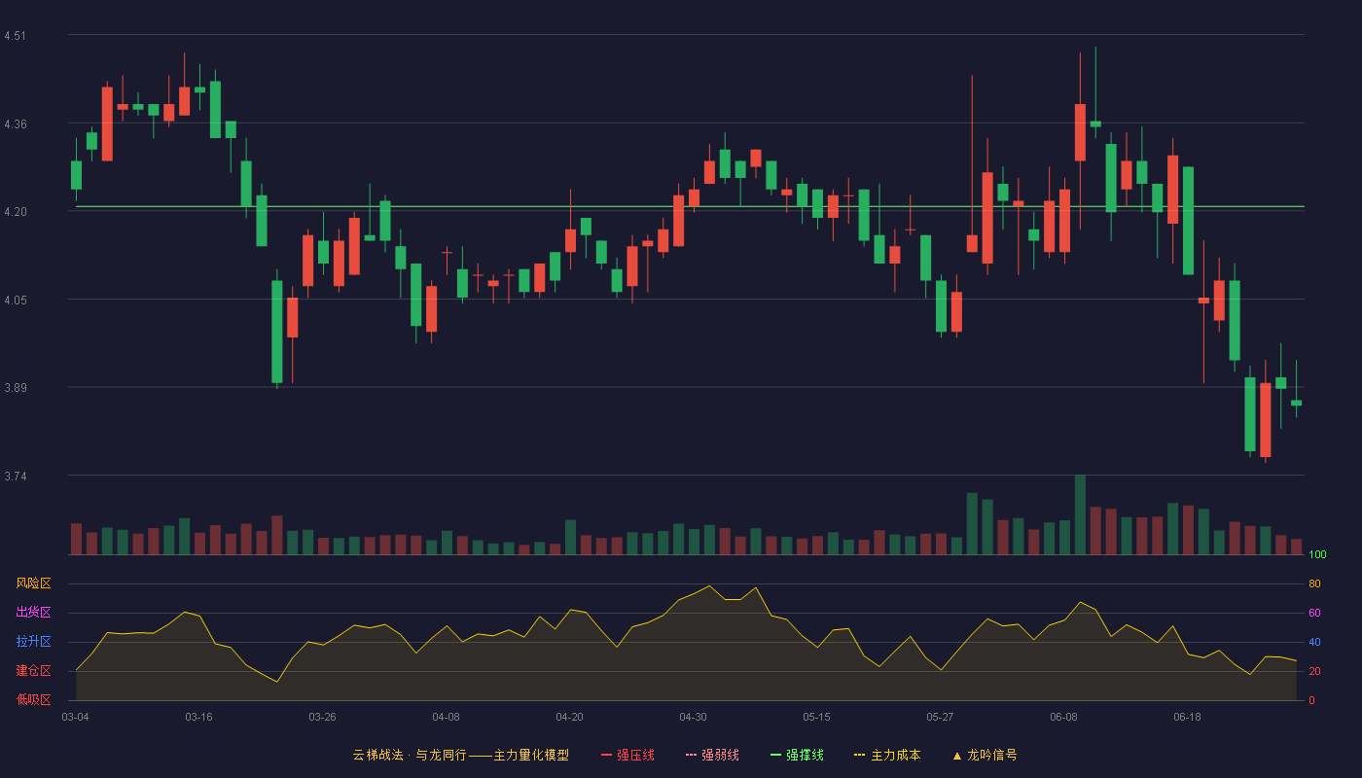Toggle the 强压线 legend entry
The height and width of the screenshot is (778, 1362).
[x=627, y=755]
